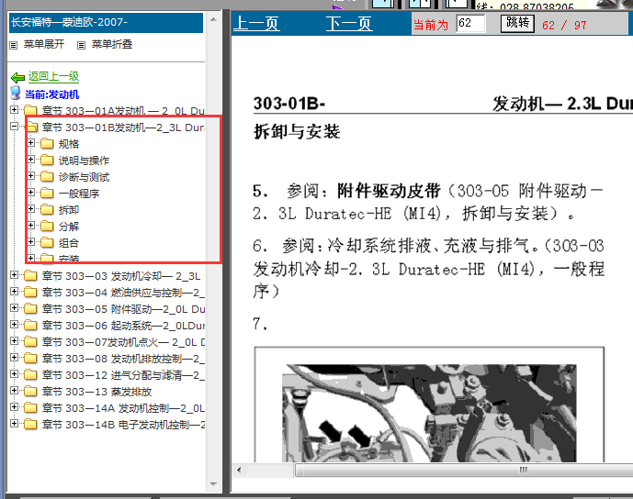The width and height of the screenshot is (633, 499).
Task: Expand the 章节 303—05 附件驱动 node
Action: coord(14,307)
